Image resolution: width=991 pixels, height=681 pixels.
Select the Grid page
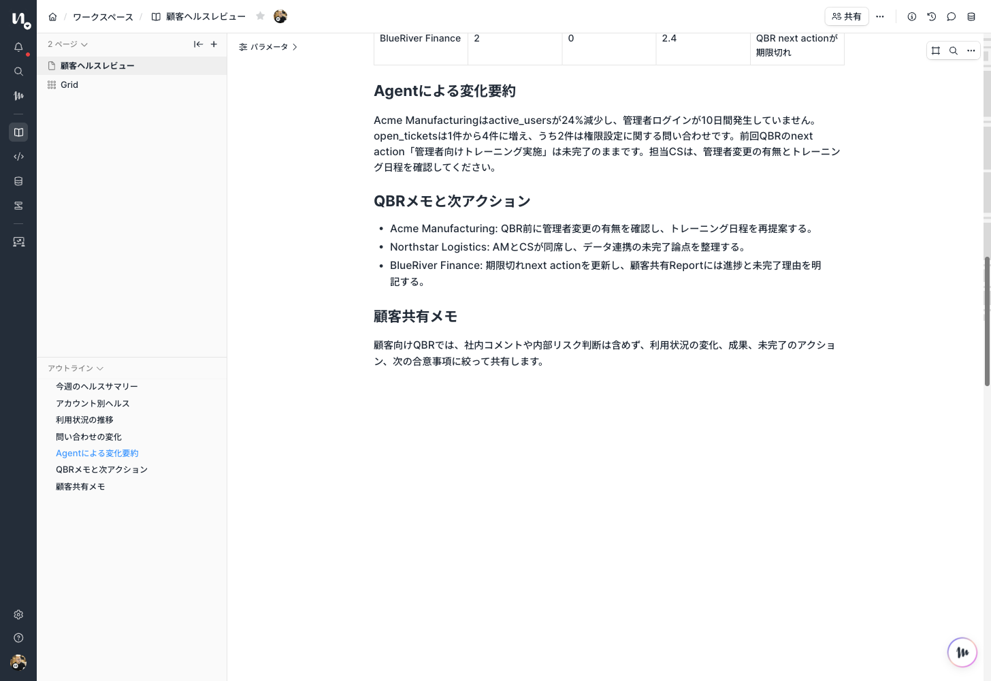point(132,85)
